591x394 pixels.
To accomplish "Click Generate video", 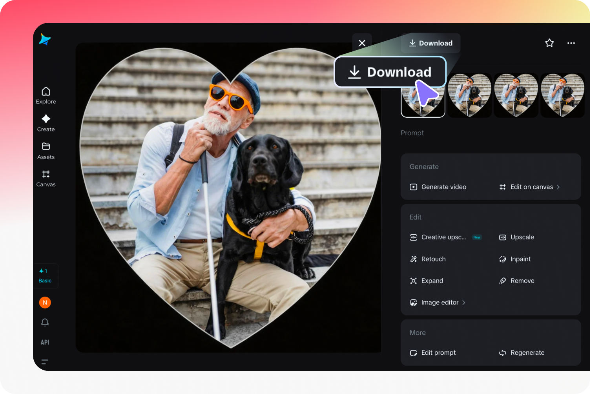I will click(x=438, y=187).
